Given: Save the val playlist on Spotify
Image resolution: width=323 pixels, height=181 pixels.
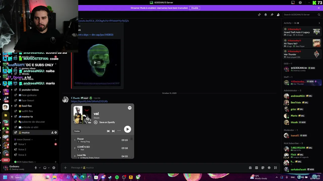Looking at the screenshot, I should coord(104,122).
